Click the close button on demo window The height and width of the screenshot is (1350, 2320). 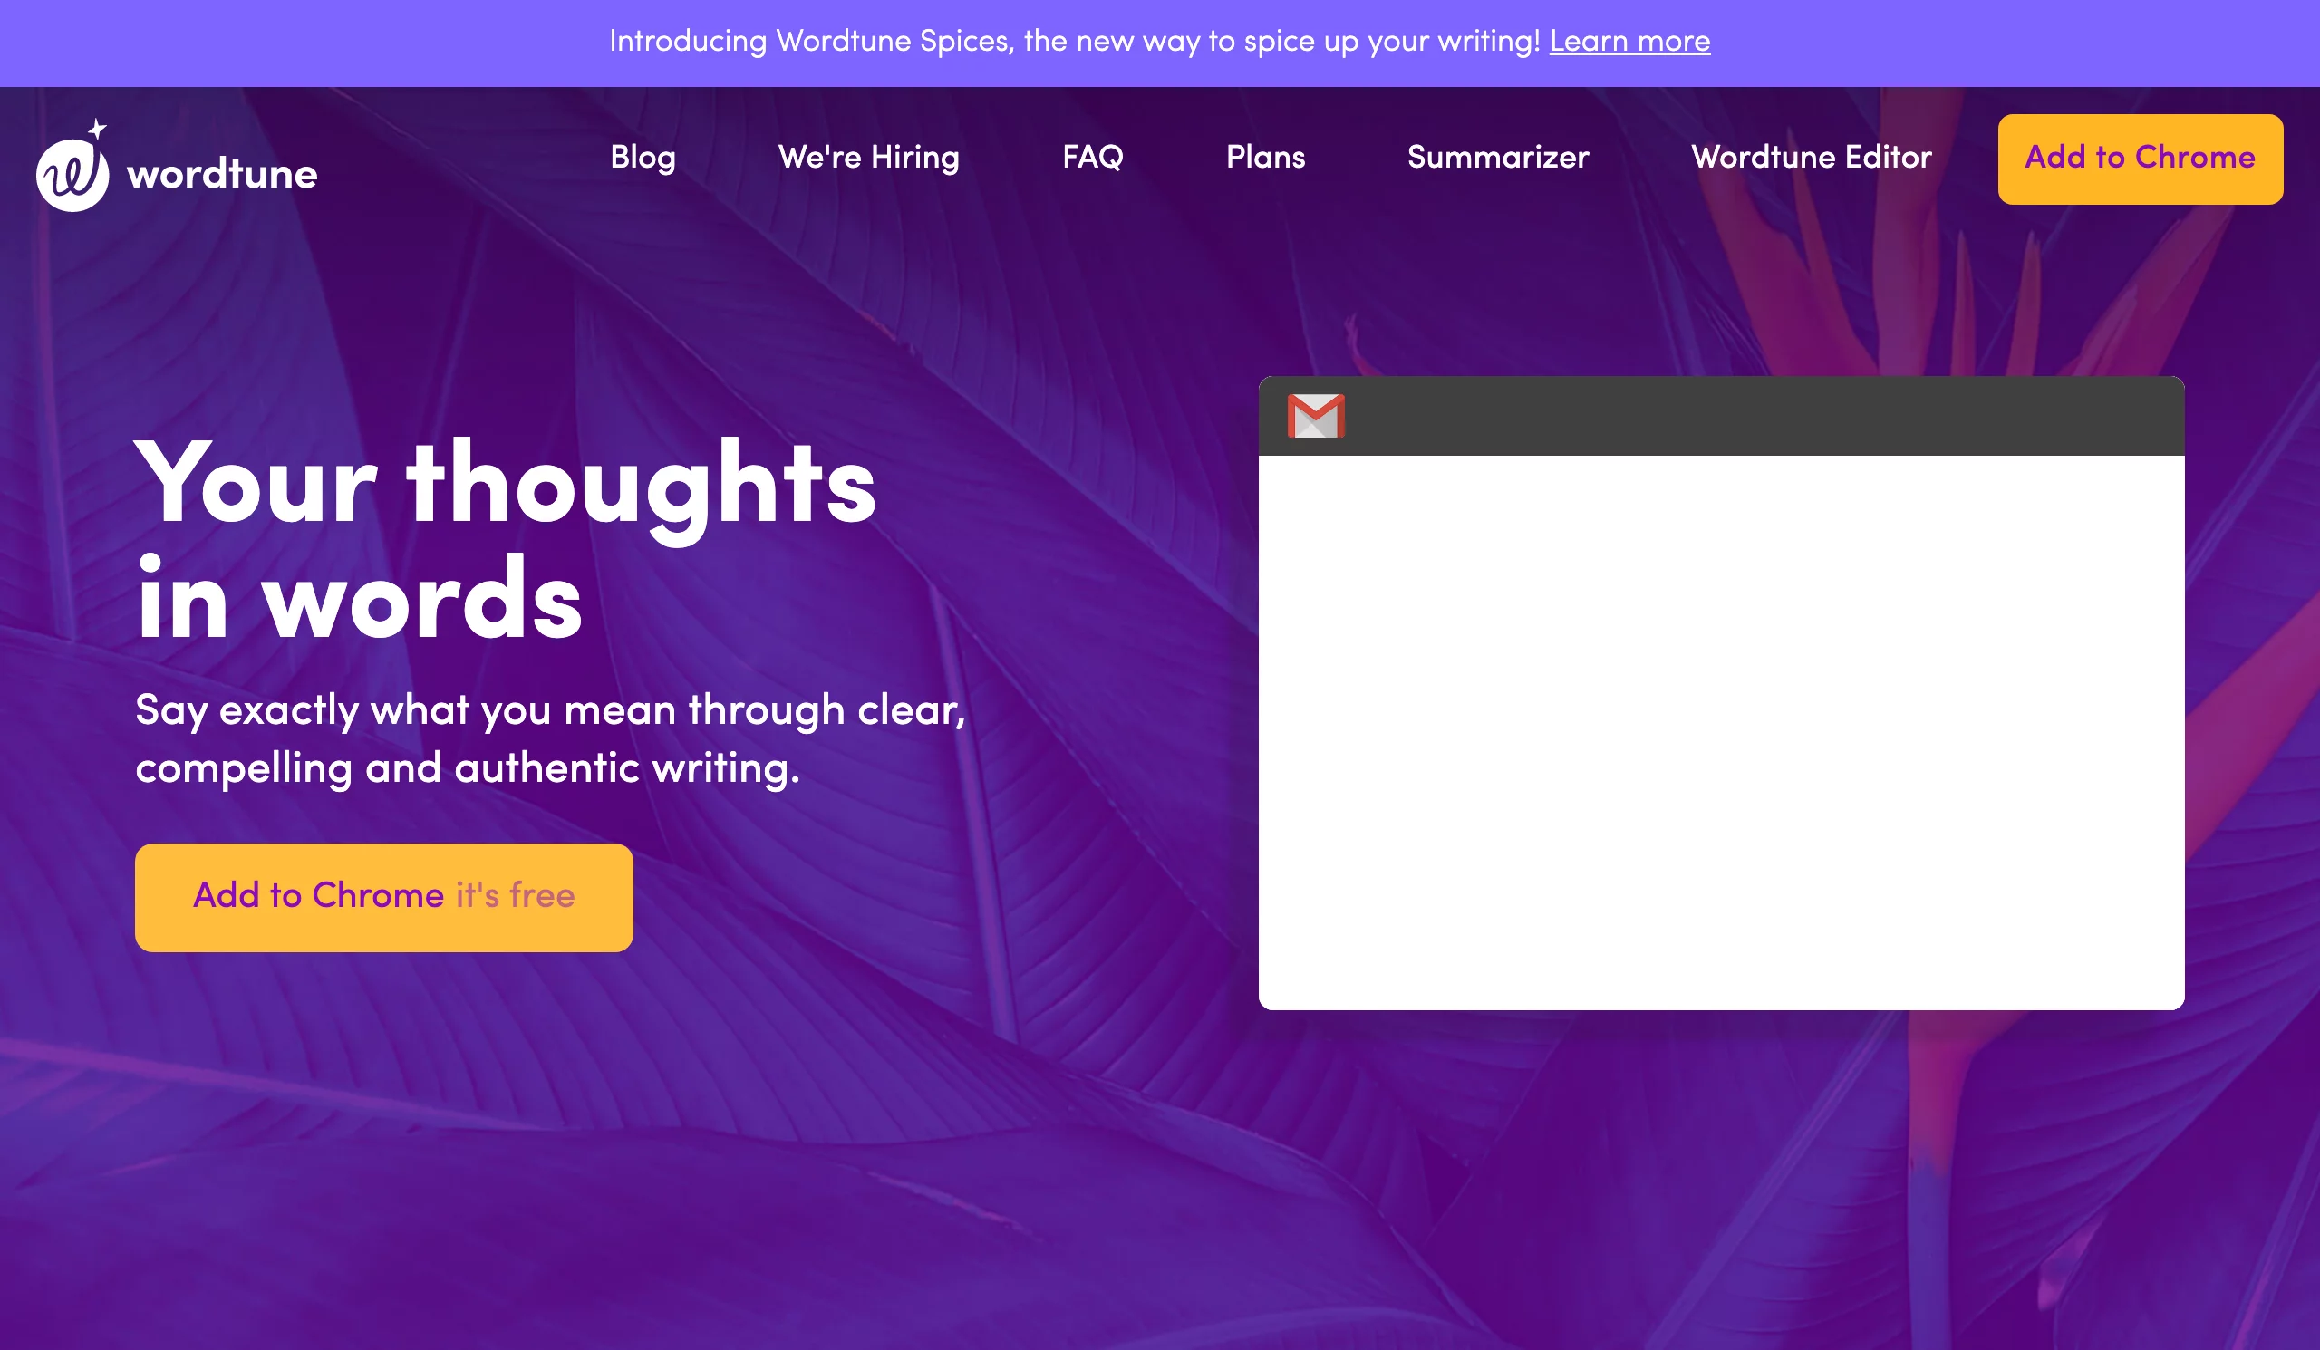2154,416
